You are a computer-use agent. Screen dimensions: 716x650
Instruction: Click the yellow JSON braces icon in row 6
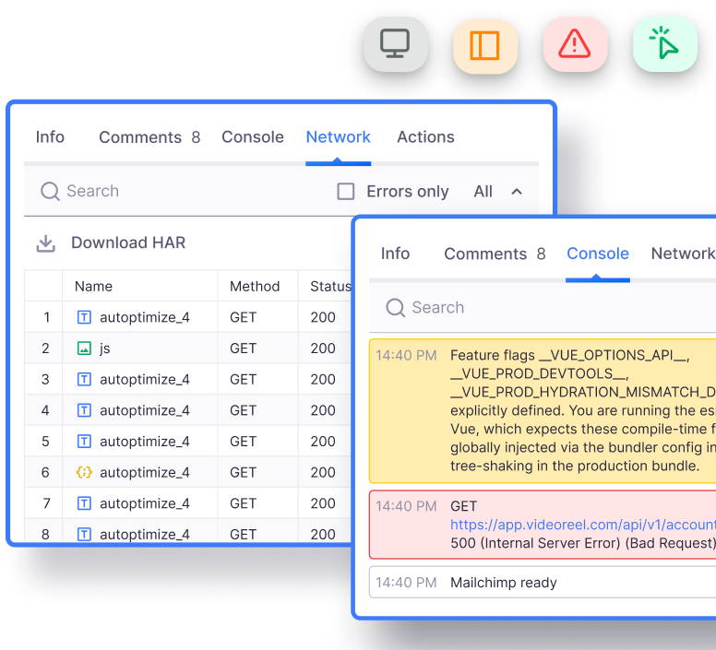click(84, 472)
